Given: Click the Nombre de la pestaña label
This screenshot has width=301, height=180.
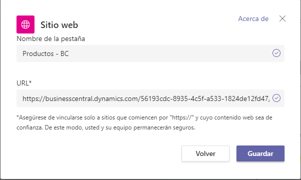Looking at the screenshot, I should coord(50,39).
